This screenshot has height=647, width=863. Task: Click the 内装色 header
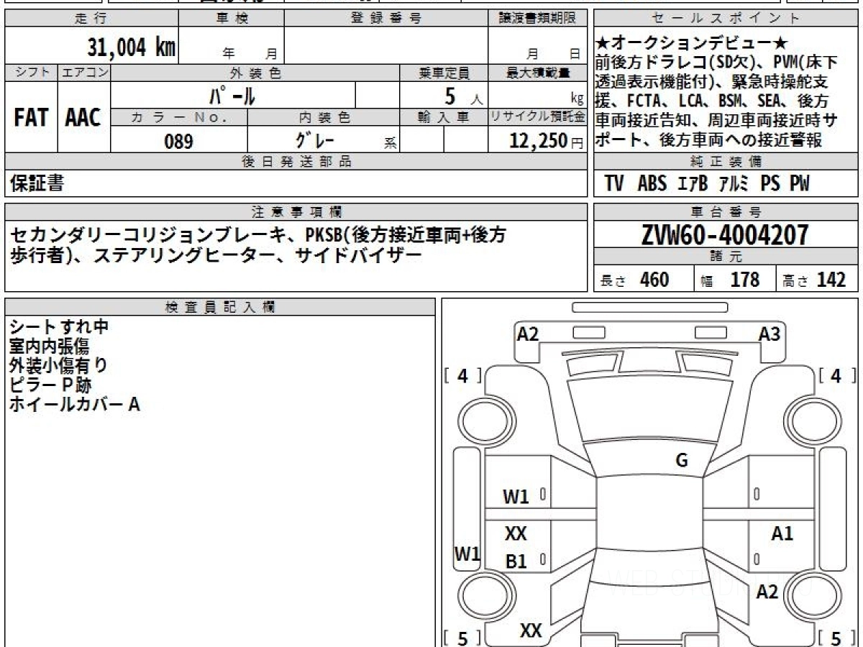[324, 117]
